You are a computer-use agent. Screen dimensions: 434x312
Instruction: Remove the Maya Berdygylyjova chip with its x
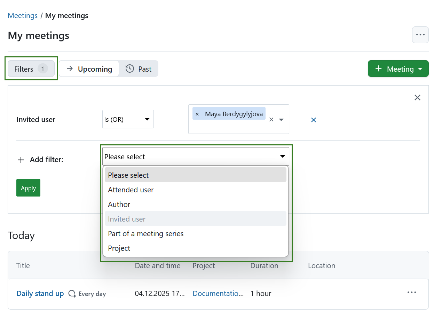click(197, 113)
